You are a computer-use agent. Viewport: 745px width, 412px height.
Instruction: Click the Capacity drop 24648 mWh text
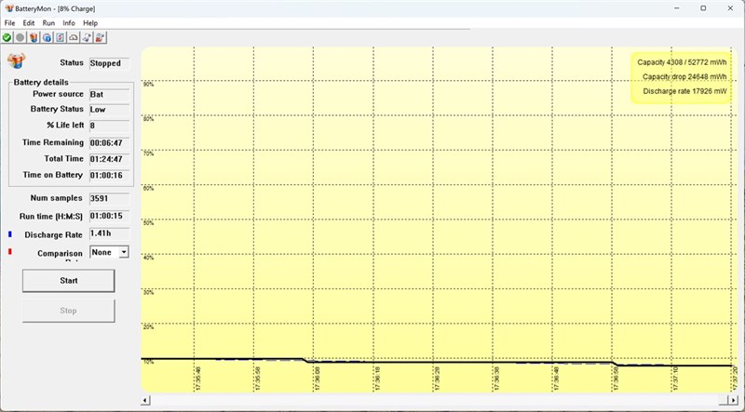(684, 76)
